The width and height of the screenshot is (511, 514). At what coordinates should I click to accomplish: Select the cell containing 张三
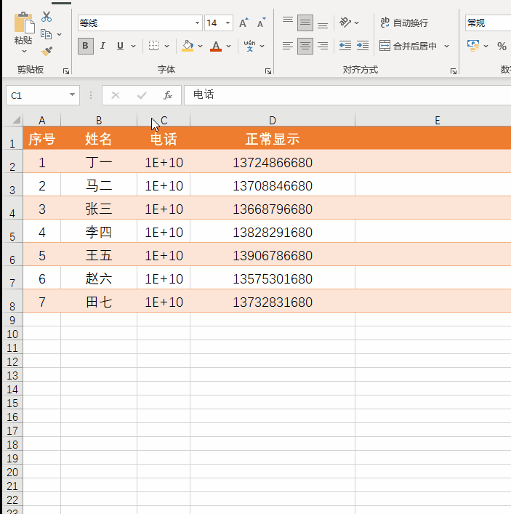tap(99, 208)
